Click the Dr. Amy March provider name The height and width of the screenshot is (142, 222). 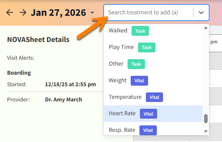coord(64,99)
